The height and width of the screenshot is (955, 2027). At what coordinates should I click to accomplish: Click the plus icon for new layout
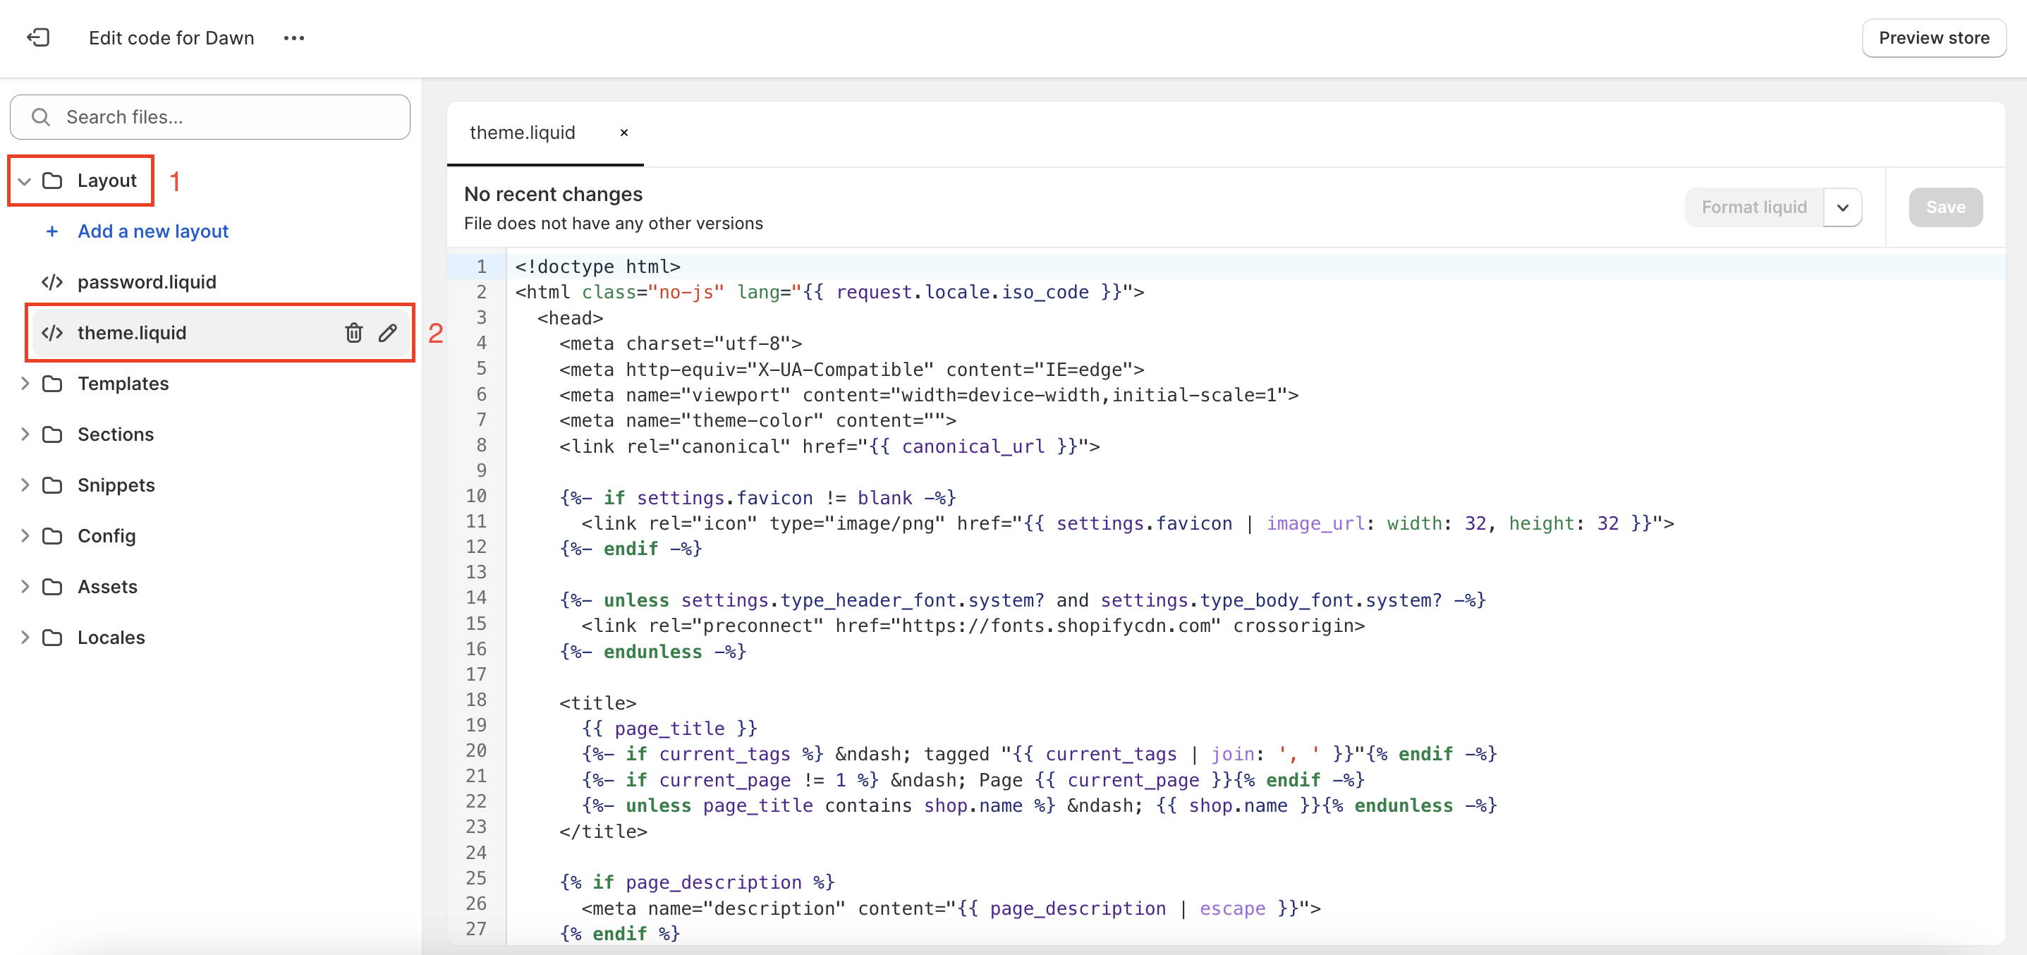point(53,231)
